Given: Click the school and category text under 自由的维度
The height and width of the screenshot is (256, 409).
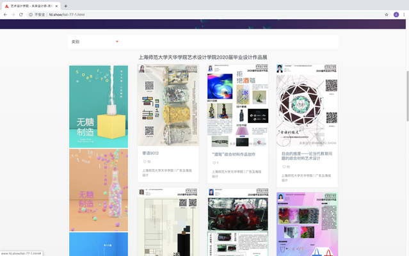Looking at the screenshot, I should coord(306,178).
